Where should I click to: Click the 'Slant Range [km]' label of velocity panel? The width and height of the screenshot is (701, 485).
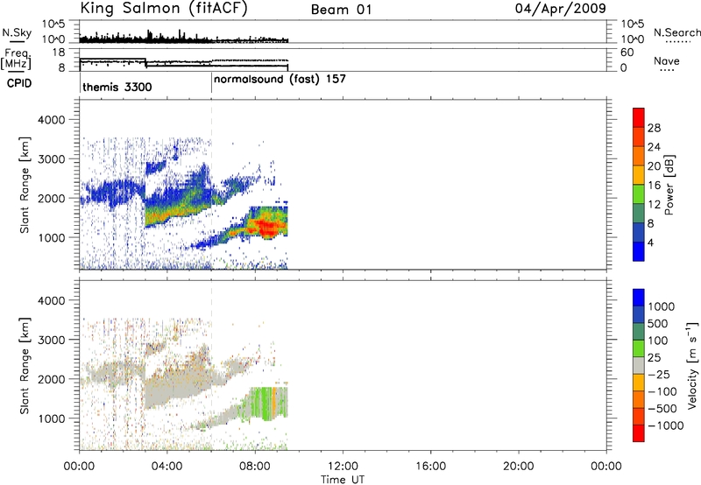[x=25, y=366]
